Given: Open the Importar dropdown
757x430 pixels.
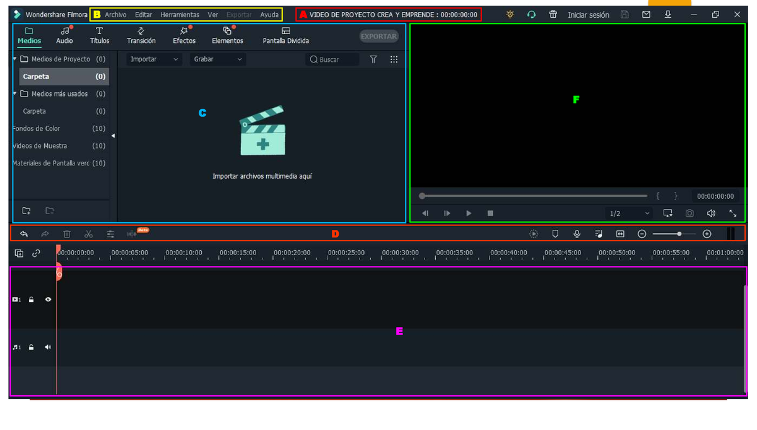Looking at the screenshot, I should click(154, 59).
